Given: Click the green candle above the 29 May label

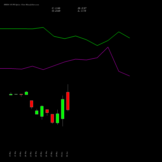Looking at the screenshot, I should click(57, 118).
